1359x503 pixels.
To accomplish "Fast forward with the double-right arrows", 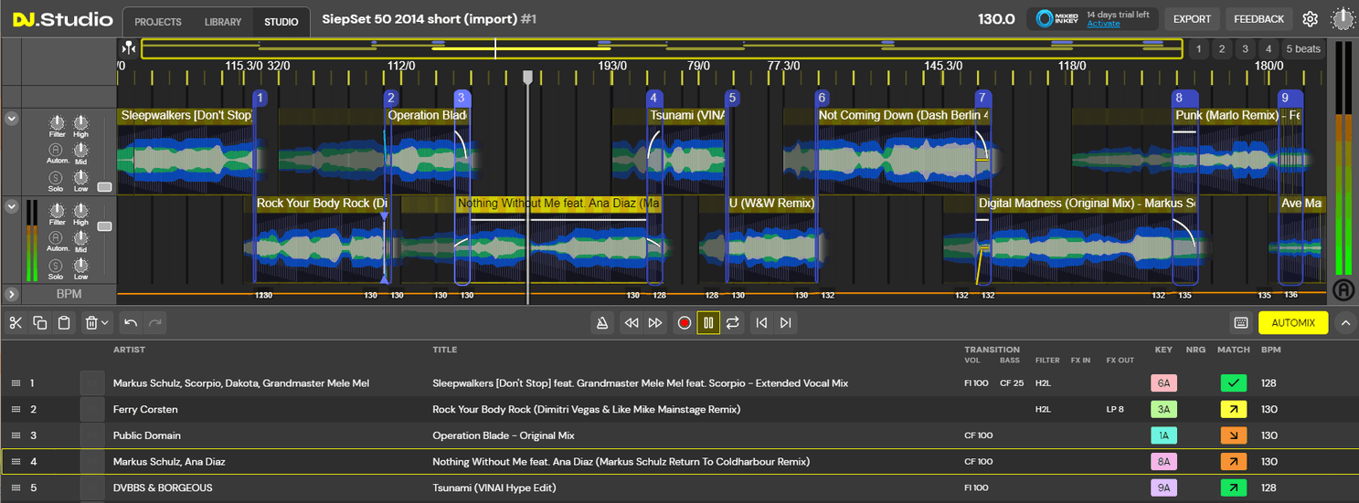I will coord(655,322).
